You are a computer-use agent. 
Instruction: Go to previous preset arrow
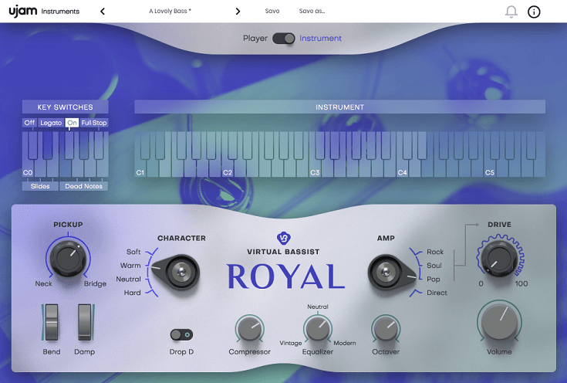point(103,12)
